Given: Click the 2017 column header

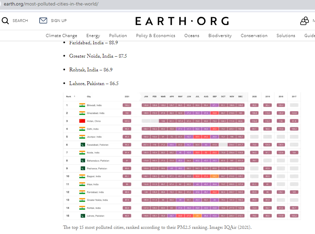Looking at the screenshot, I should 294,96.
